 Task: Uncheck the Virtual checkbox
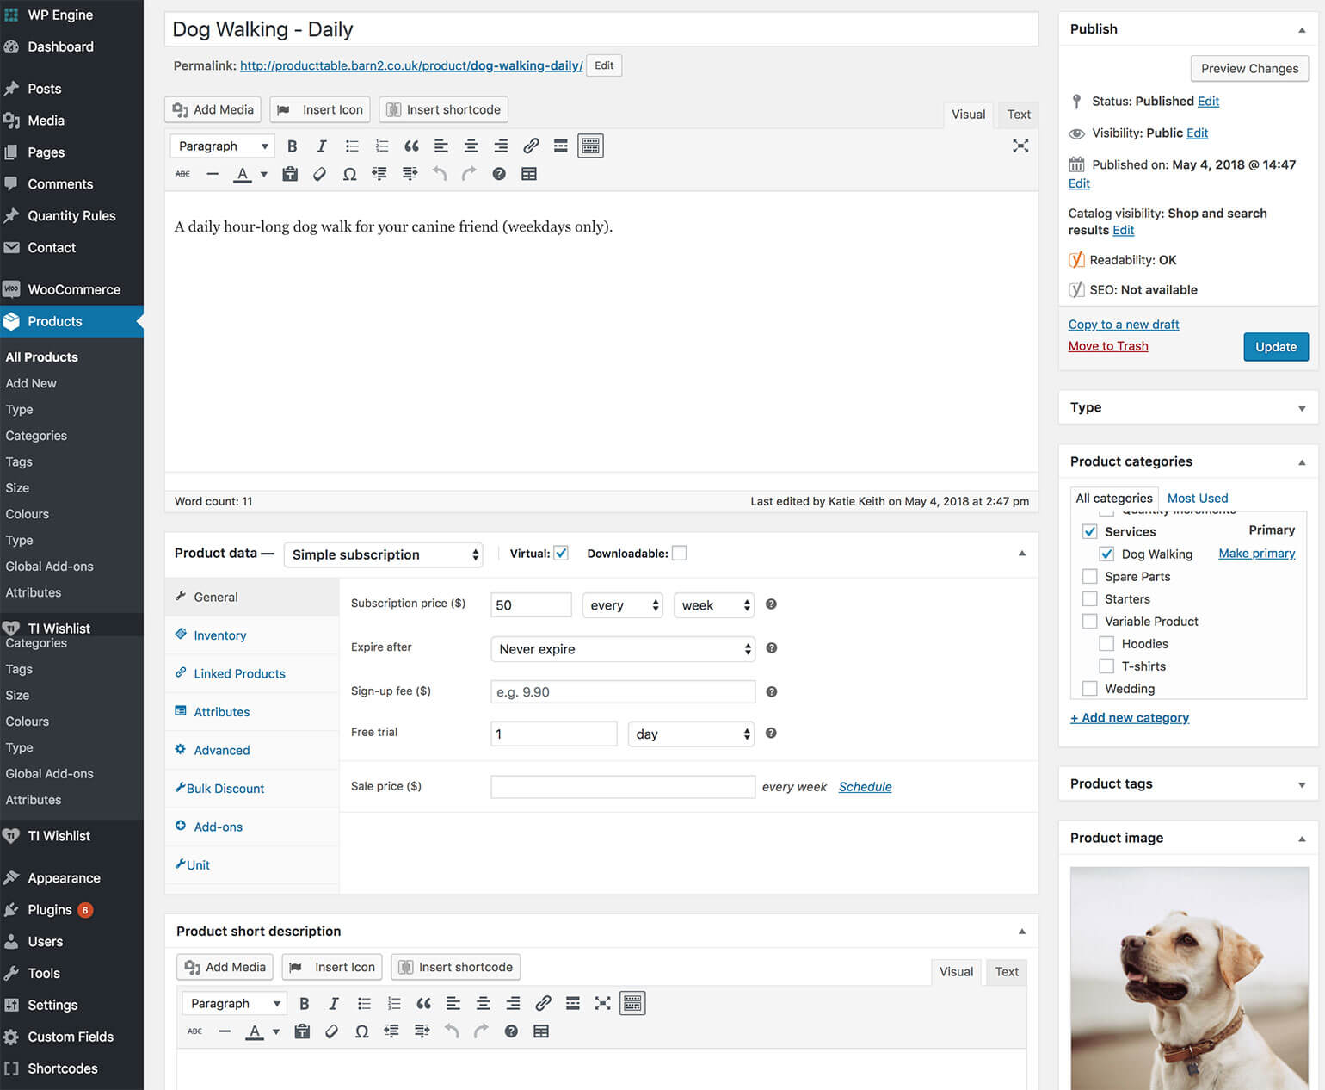tap(561, 554)
